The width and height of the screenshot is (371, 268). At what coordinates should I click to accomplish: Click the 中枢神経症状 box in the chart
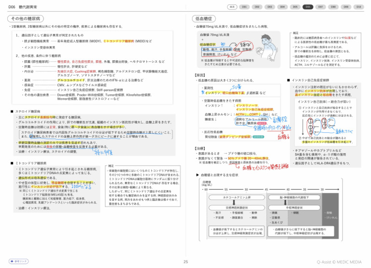click(294, 208)
